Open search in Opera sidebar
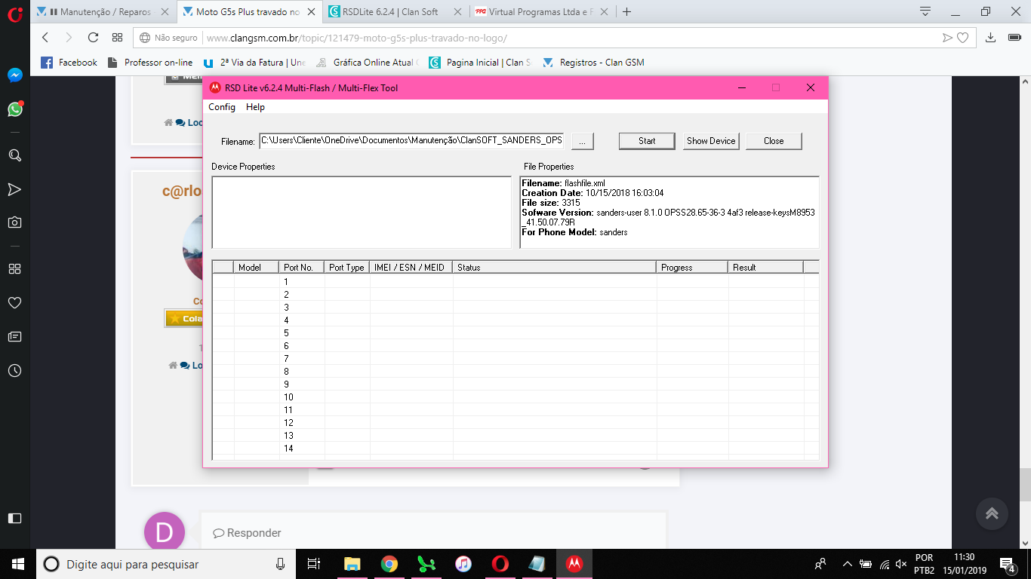The height and width of the screenshot is (579, 1031). click(x=14, y=155)
